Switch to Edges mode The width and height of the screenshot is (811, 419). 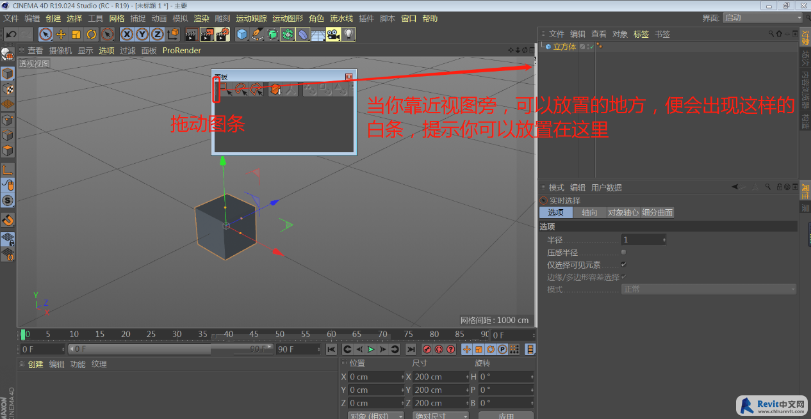click(x=8, y=136)
